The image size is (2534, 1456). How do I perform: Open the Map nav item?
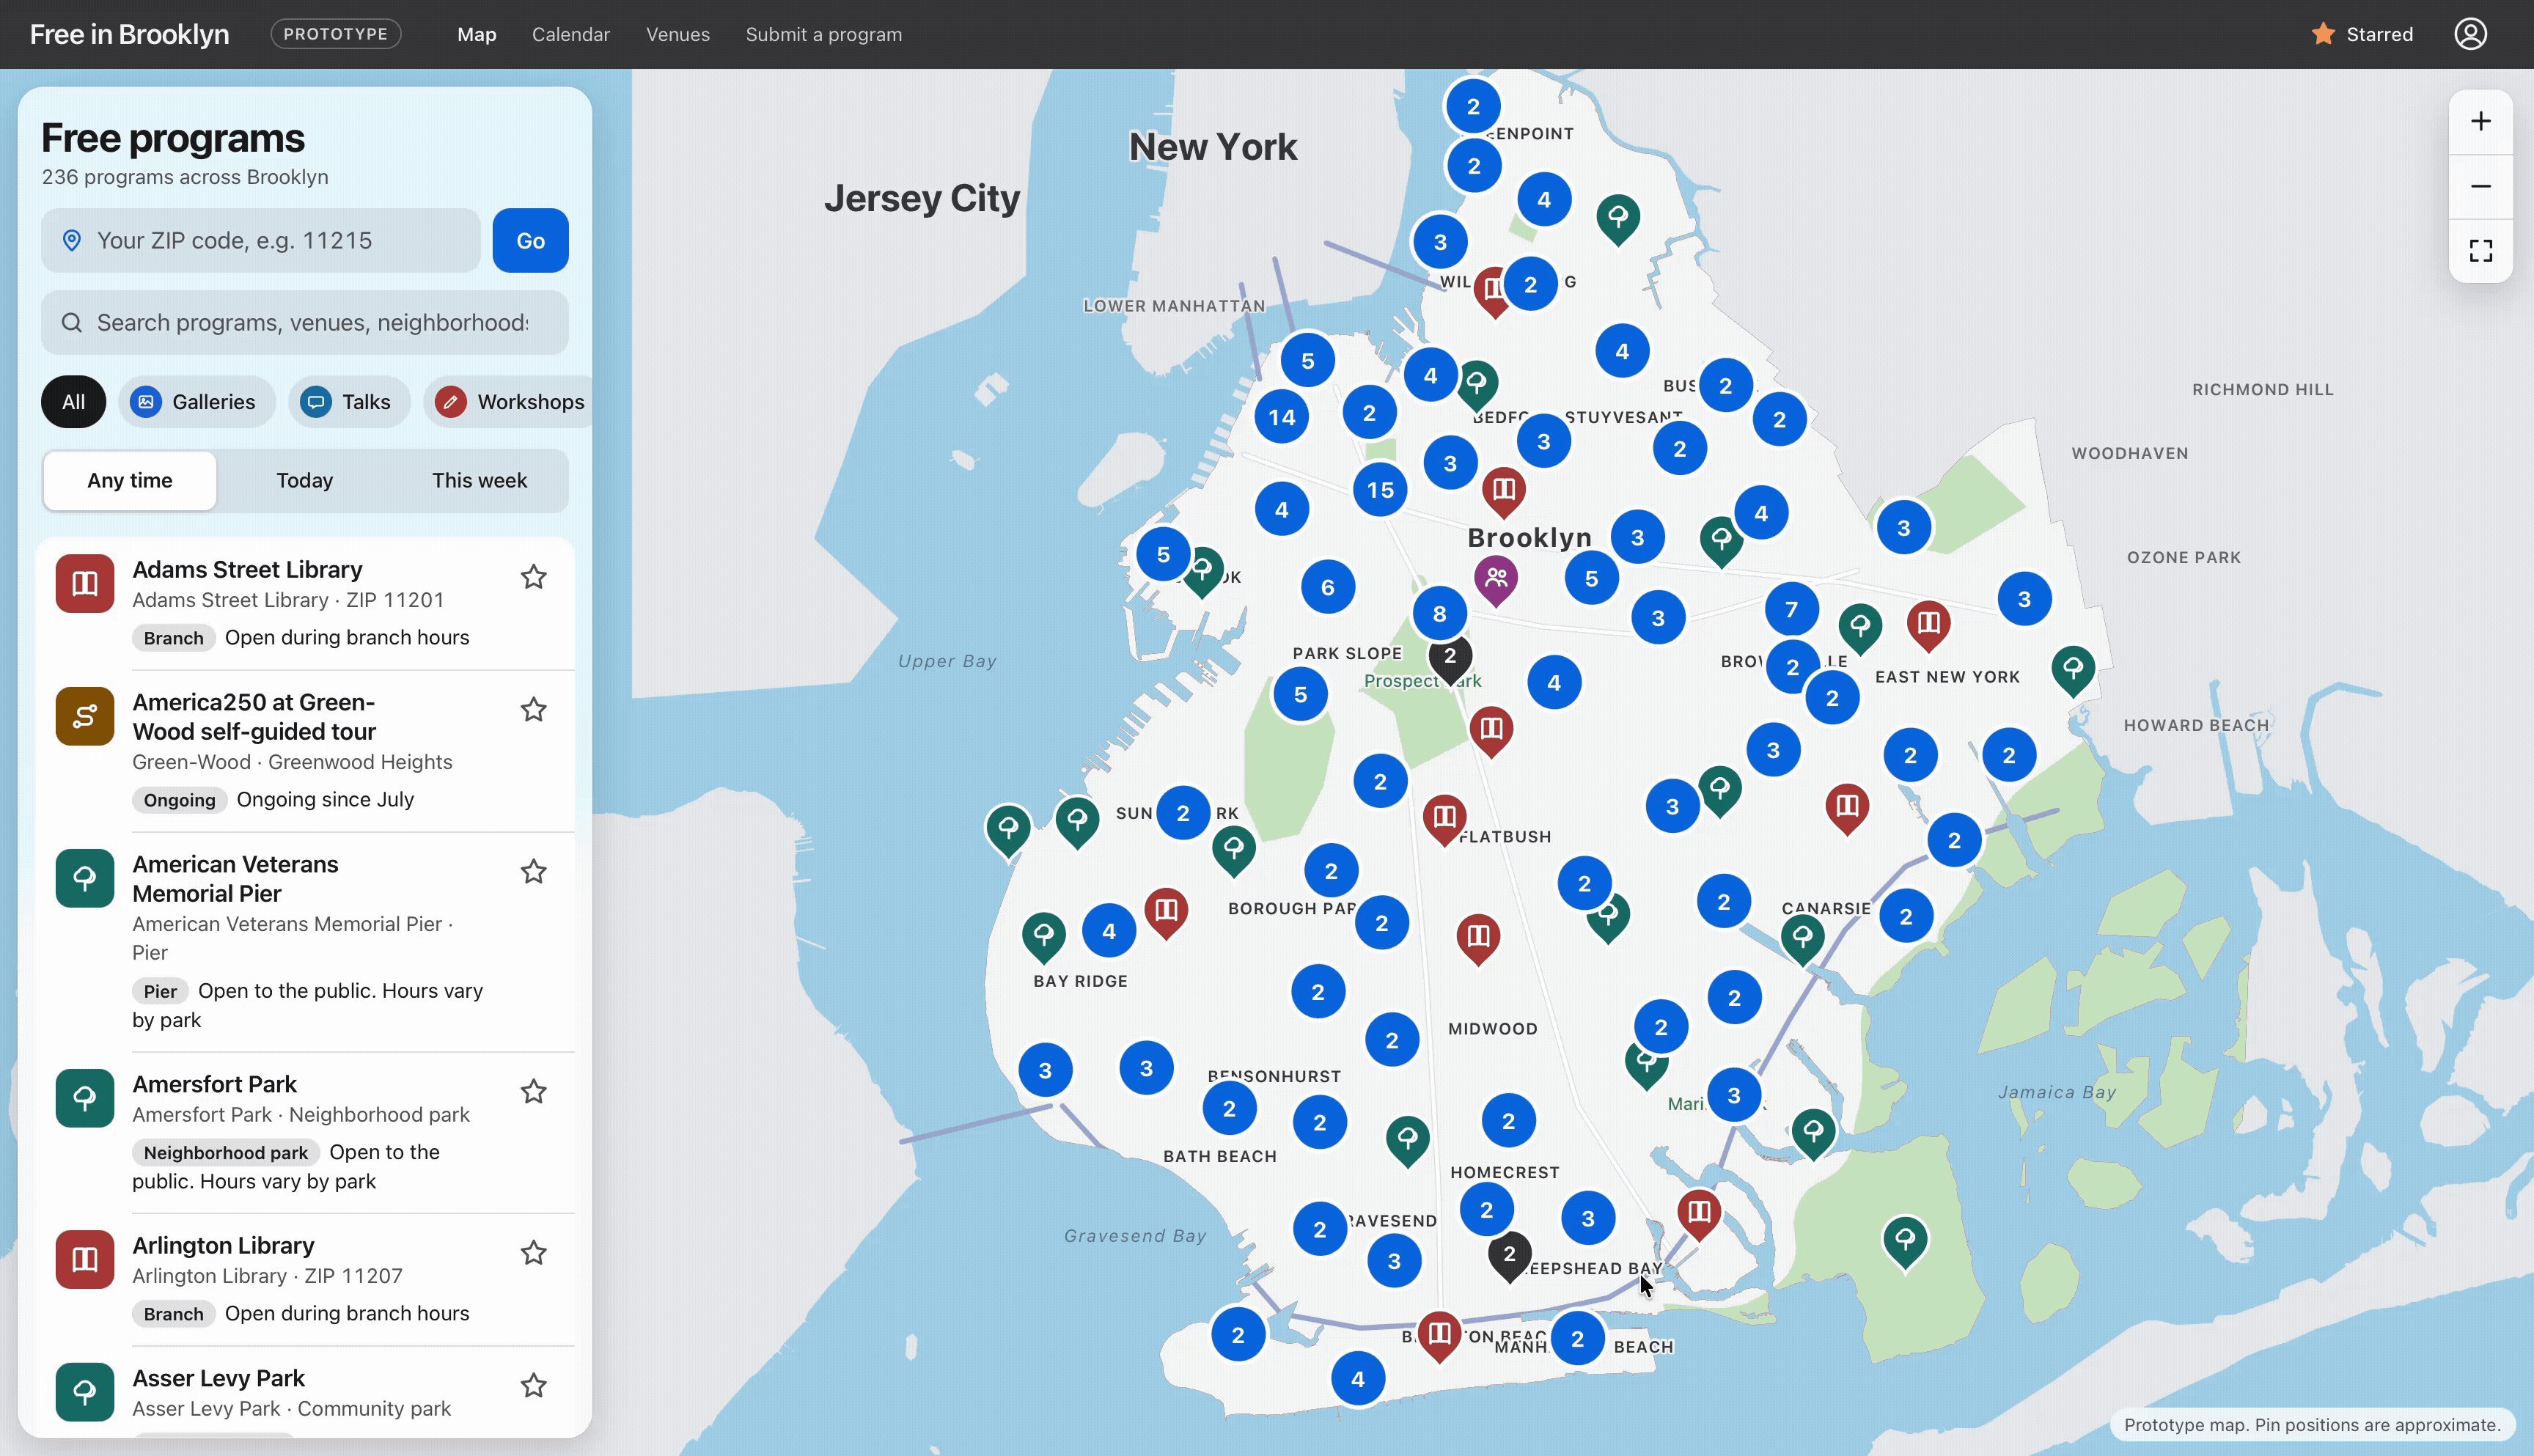[x=476, y=34]
